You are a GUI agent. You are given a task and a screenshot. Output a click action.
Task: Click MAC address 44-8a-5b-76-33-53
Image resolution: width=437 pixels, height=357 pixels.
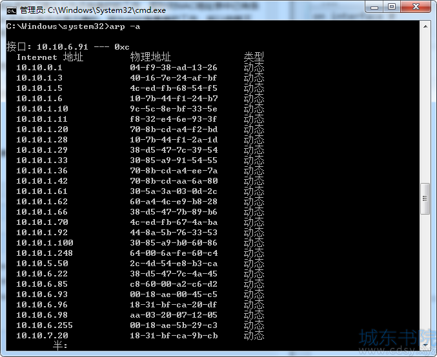point(174,233)
